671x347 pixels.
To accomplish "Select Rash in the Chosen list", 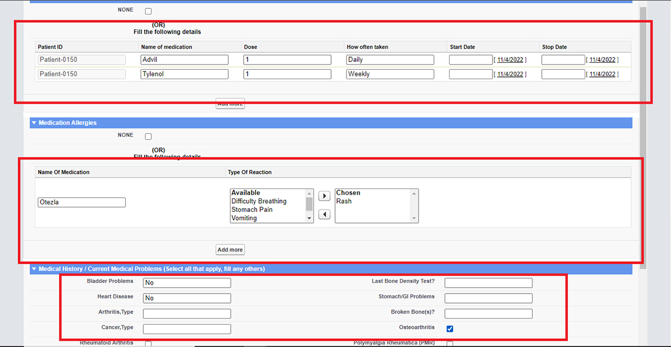I will coord(344,201).
